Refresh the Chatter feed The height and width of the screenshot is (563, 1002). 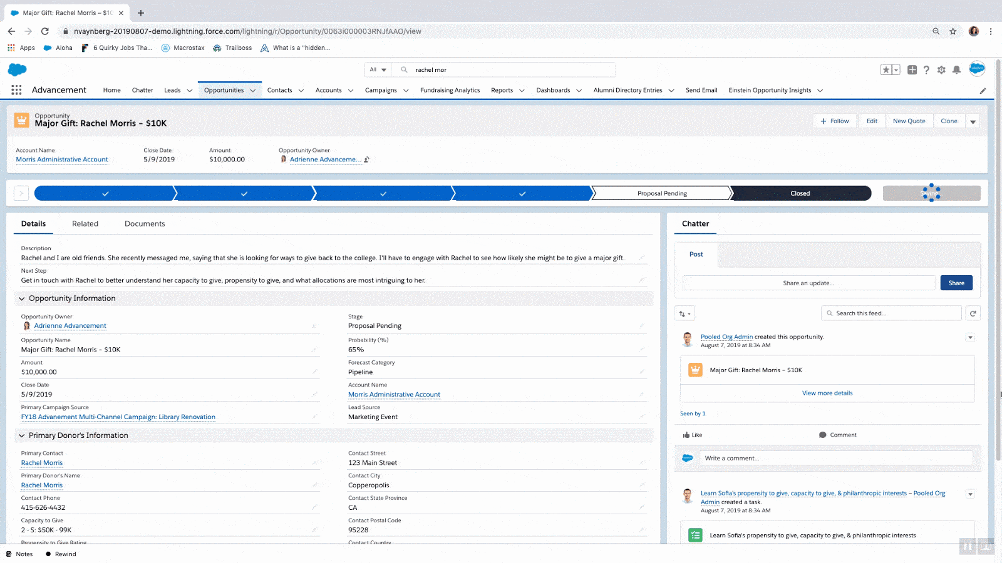(973, 313)
